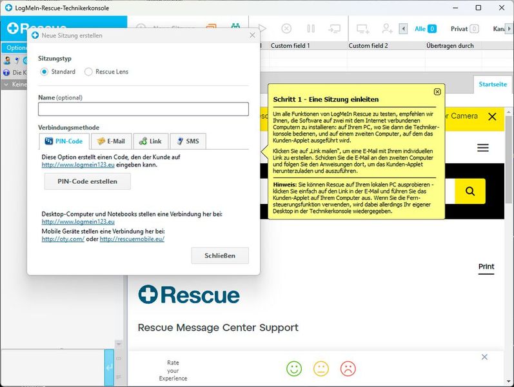
Task: Click the PIN-Code erstellen button
Action: [88, 181]
